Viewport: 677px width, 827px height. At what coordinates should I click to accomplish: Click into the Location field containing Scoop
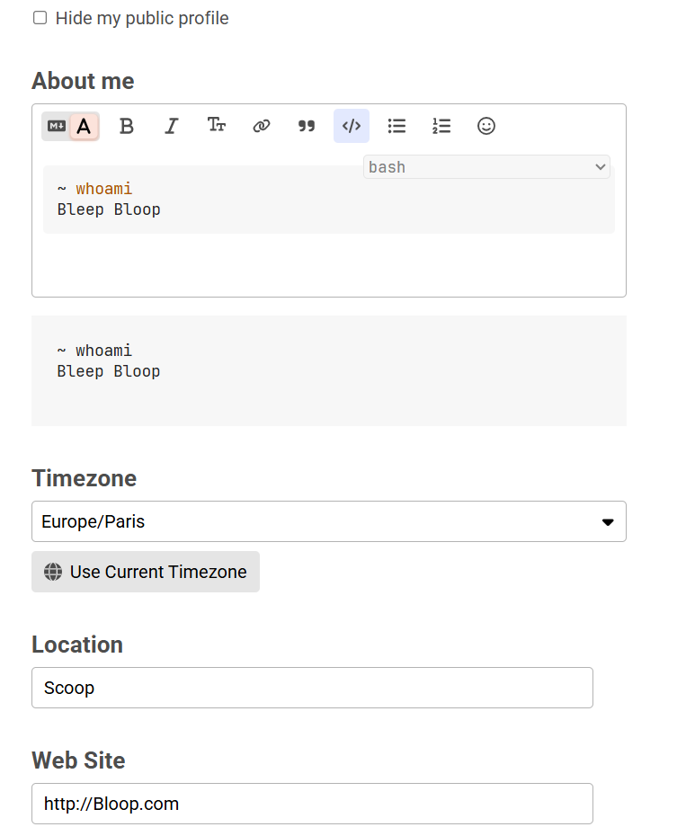click(x=312, y=688)
